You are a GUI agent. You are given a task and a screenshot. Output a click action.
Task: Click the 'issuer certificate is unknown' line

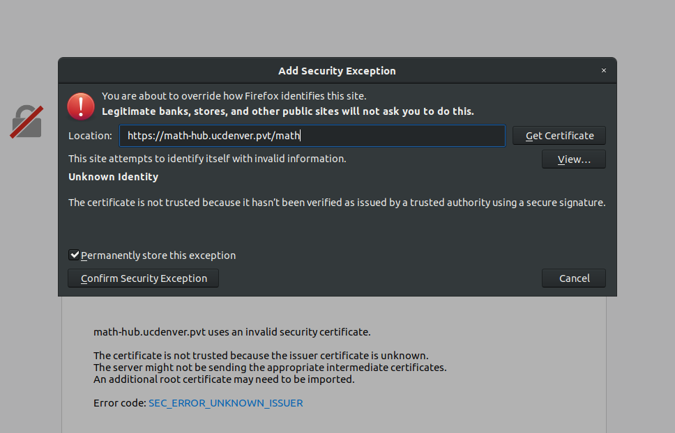[261, 356]
